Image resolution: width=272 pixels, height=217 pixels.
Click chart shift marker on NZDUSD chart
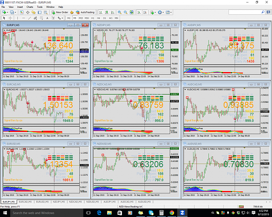[154, 148]
